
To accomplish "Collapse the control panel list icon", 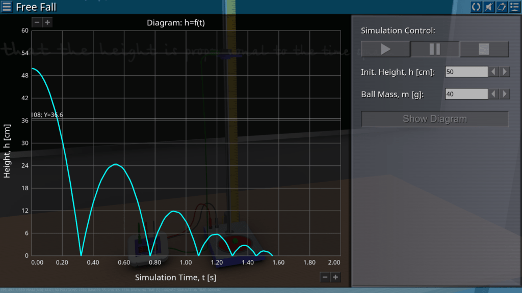I will (x=514, y=7).
